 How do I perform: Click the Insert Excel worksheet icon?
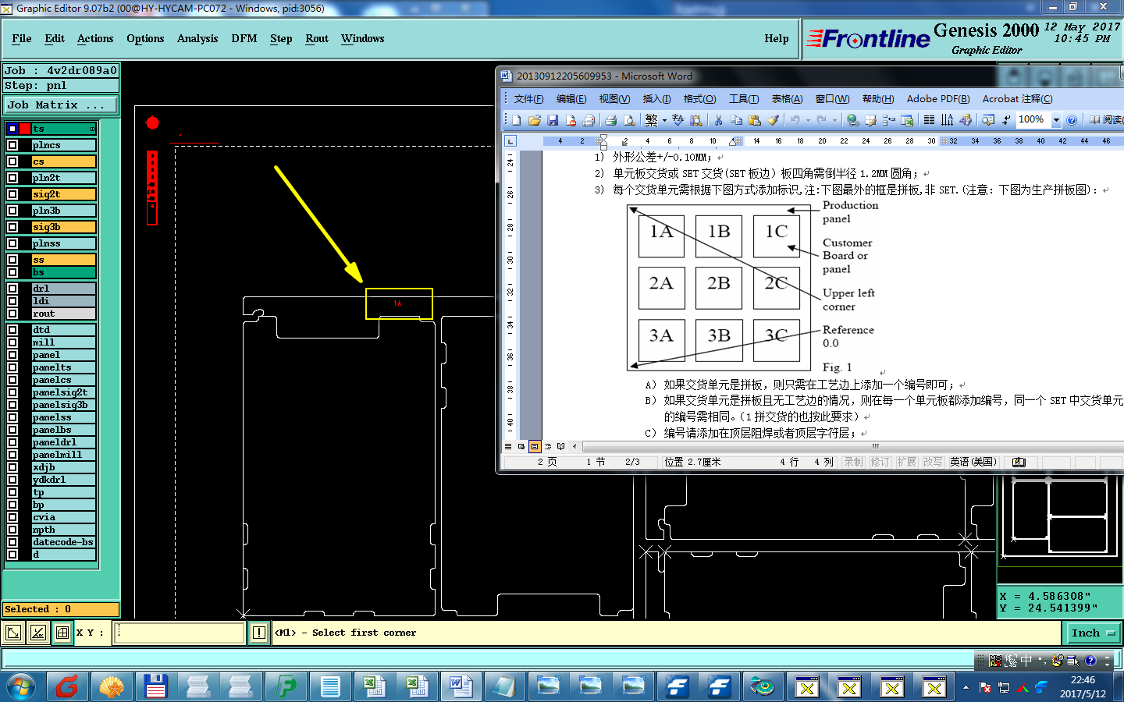pos(907,120)
